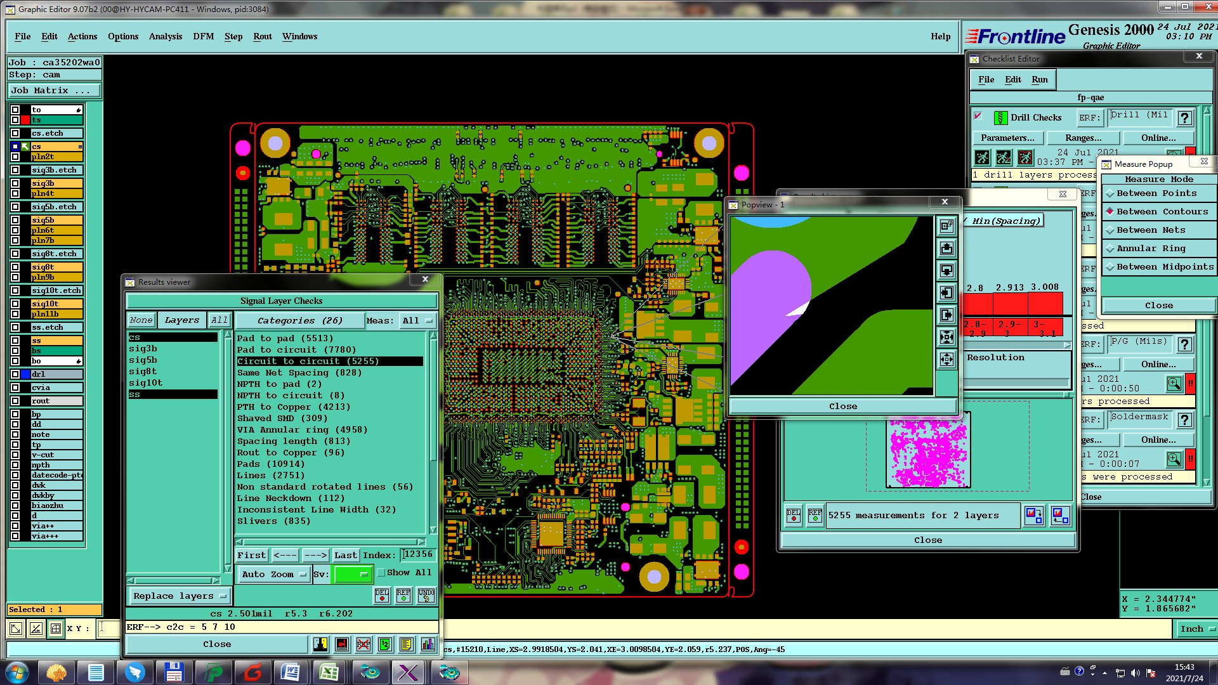Click First button in Results viewer
This screenshot has width=1218, height=685.
click(x=252, y=556)
